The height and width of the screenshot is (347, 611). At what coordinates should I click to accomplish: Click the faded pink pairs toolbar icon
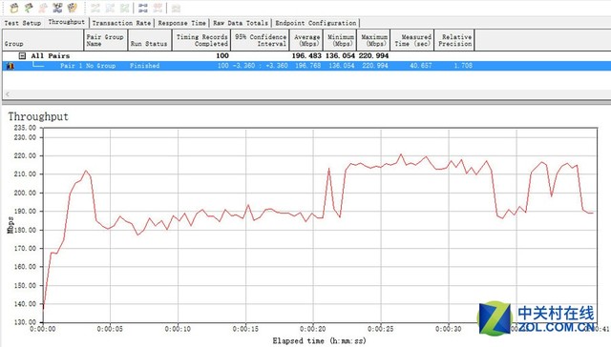click(x=158, y=8)
